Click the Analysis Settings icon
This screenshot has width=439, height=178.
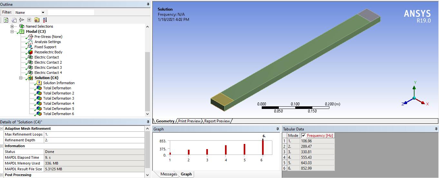30,42
